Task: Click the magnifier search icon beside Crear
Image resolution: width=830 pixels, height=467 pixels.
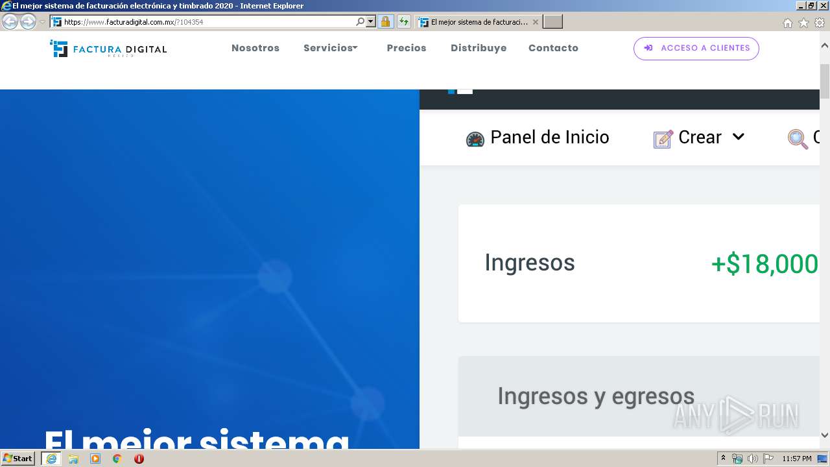Action: (798, 139)
